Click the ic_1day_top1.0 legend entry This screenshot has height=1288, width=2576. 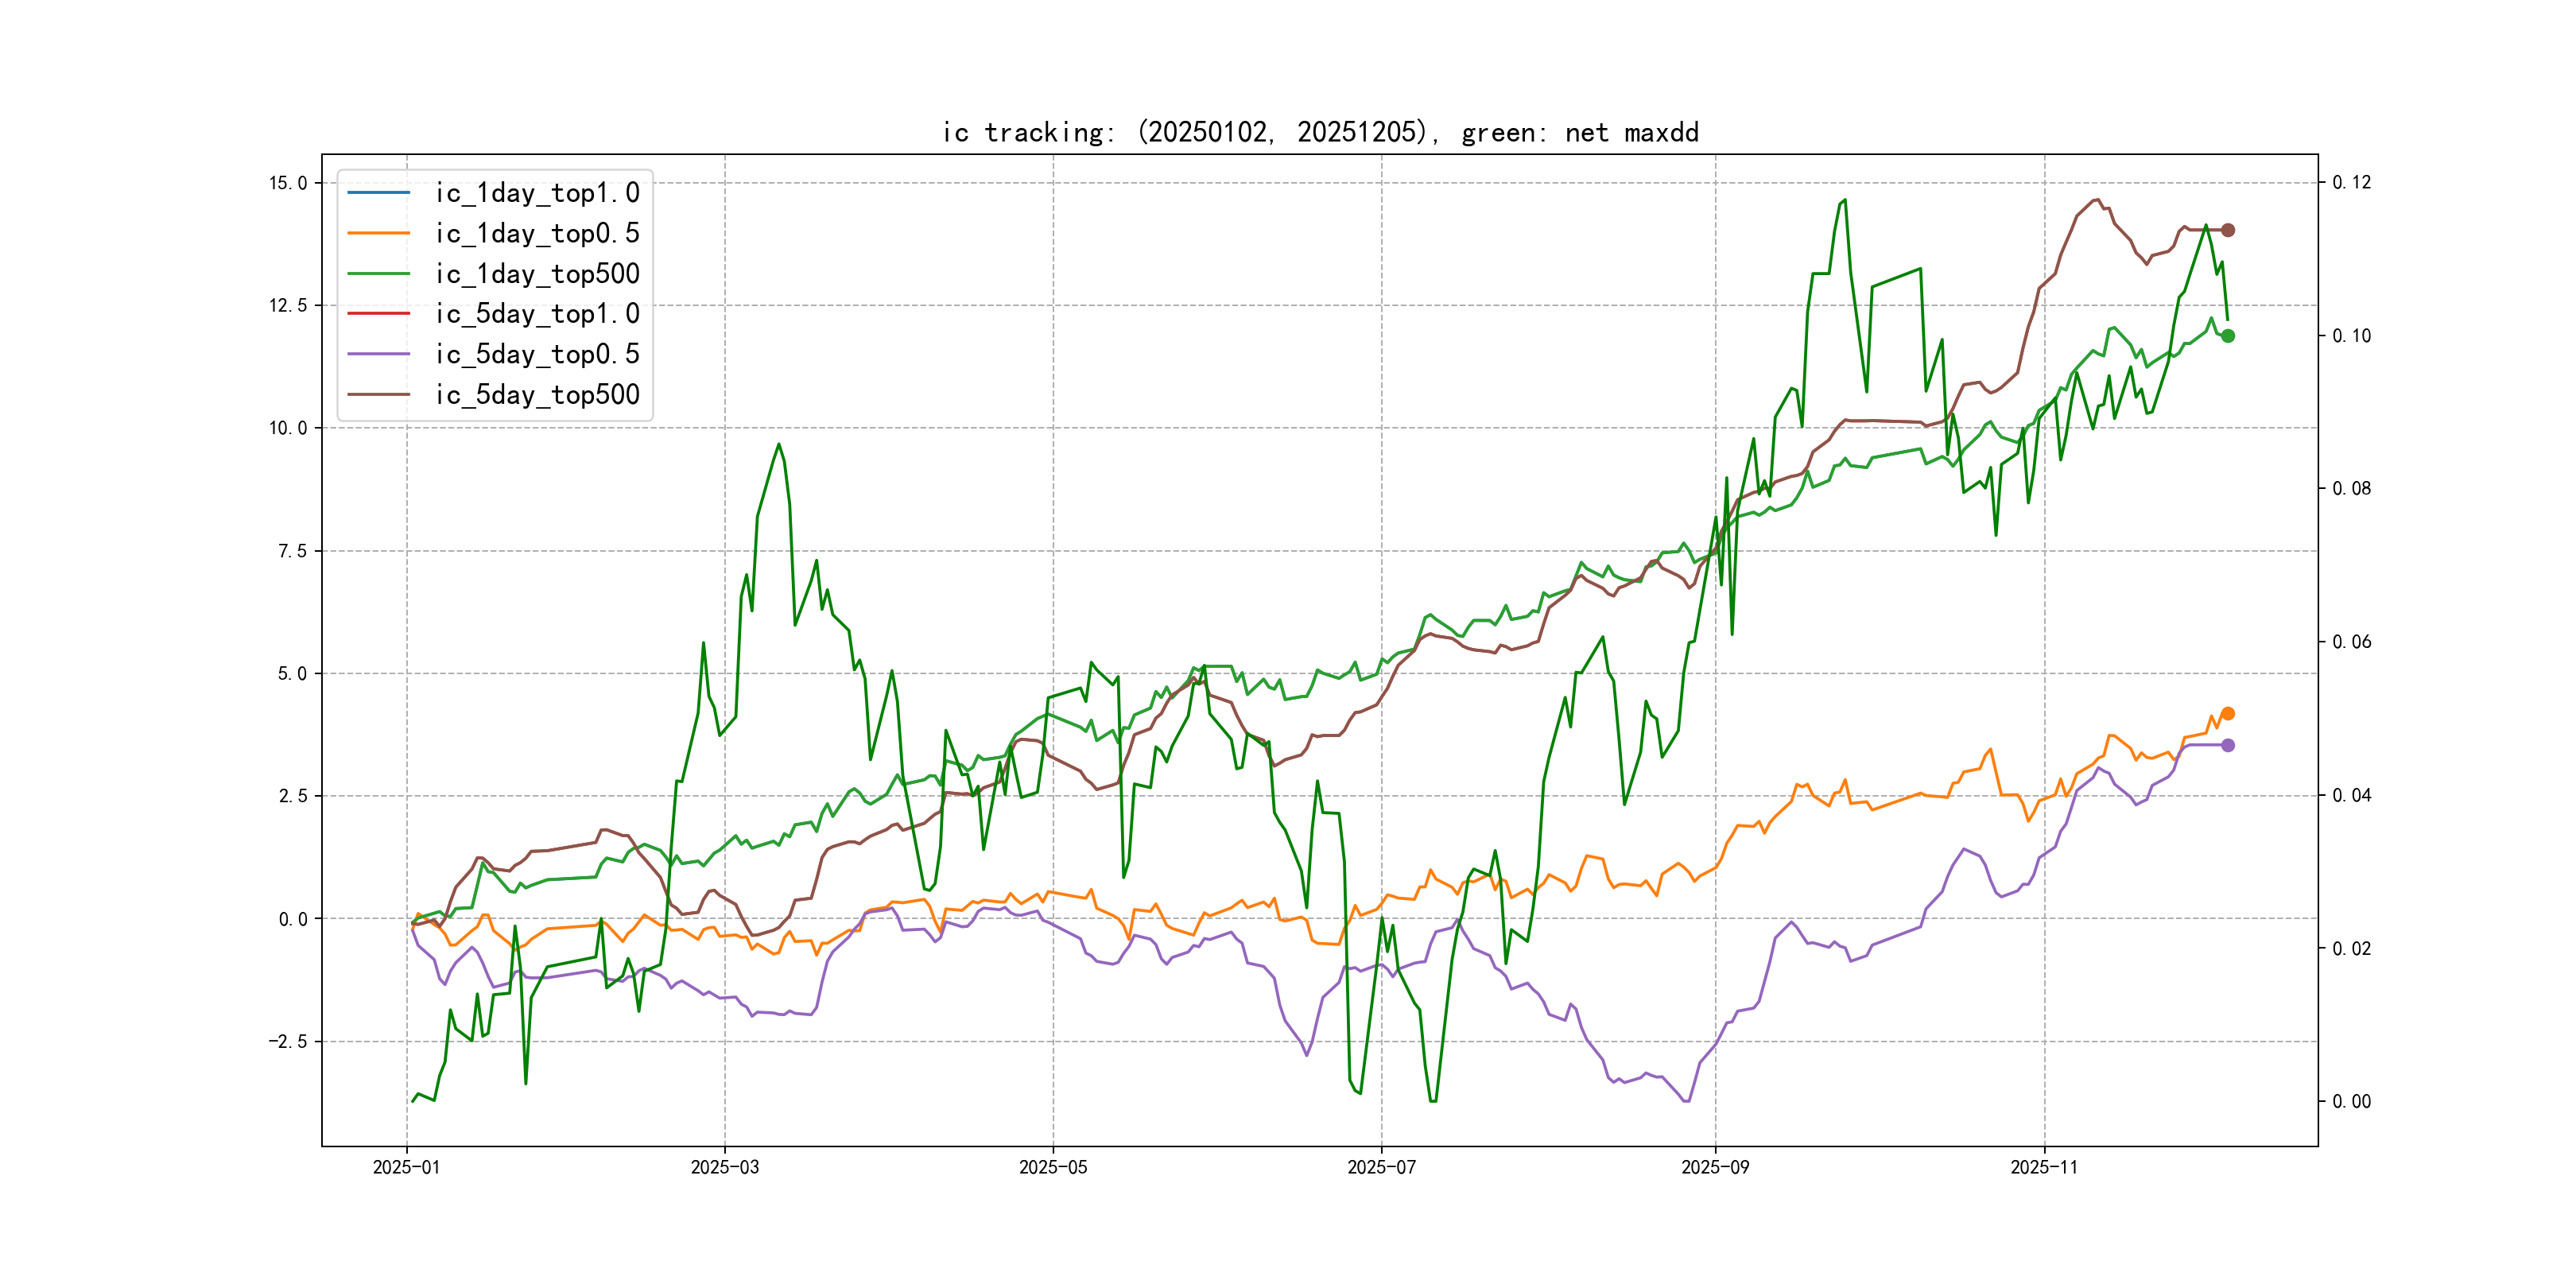pyautogui.click(x=537, y=193)
